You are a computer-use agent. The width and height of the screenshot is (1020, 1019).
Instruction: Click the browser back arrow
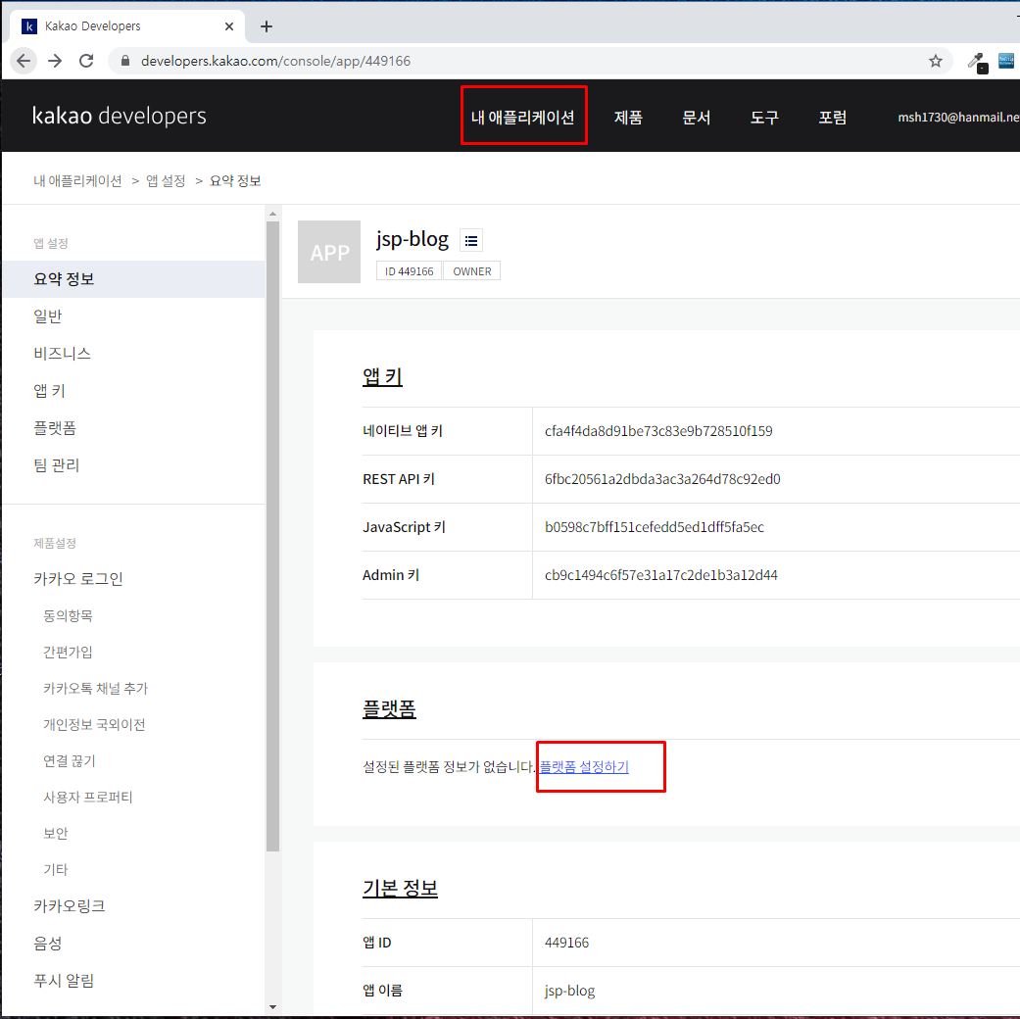pyautogui.click(x=24, y=61)
